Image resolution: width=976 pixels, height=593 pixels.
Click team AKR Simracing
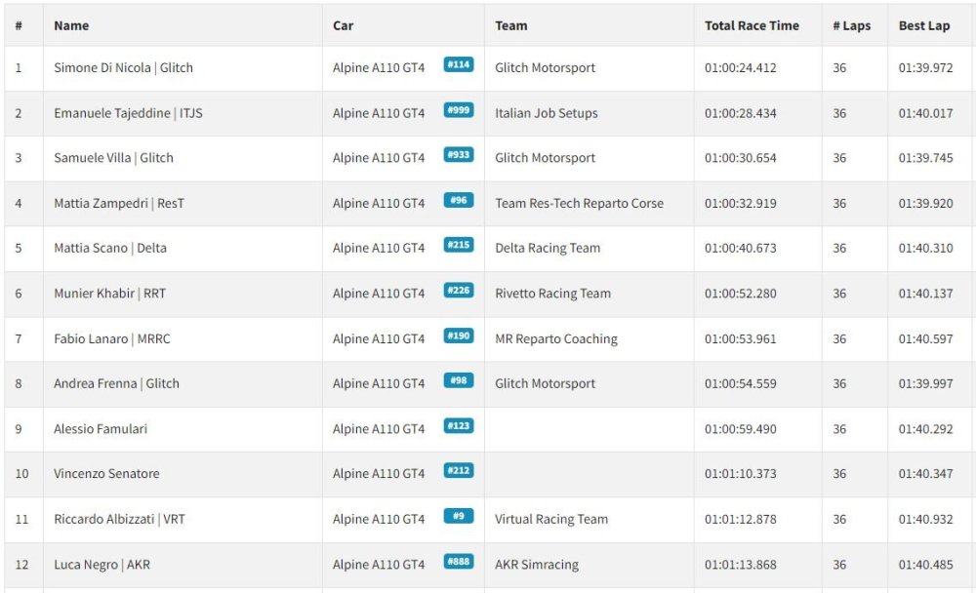click(537, 565)
